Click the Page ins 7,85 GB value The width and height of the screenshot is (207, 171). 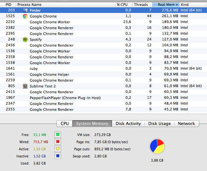111,142
